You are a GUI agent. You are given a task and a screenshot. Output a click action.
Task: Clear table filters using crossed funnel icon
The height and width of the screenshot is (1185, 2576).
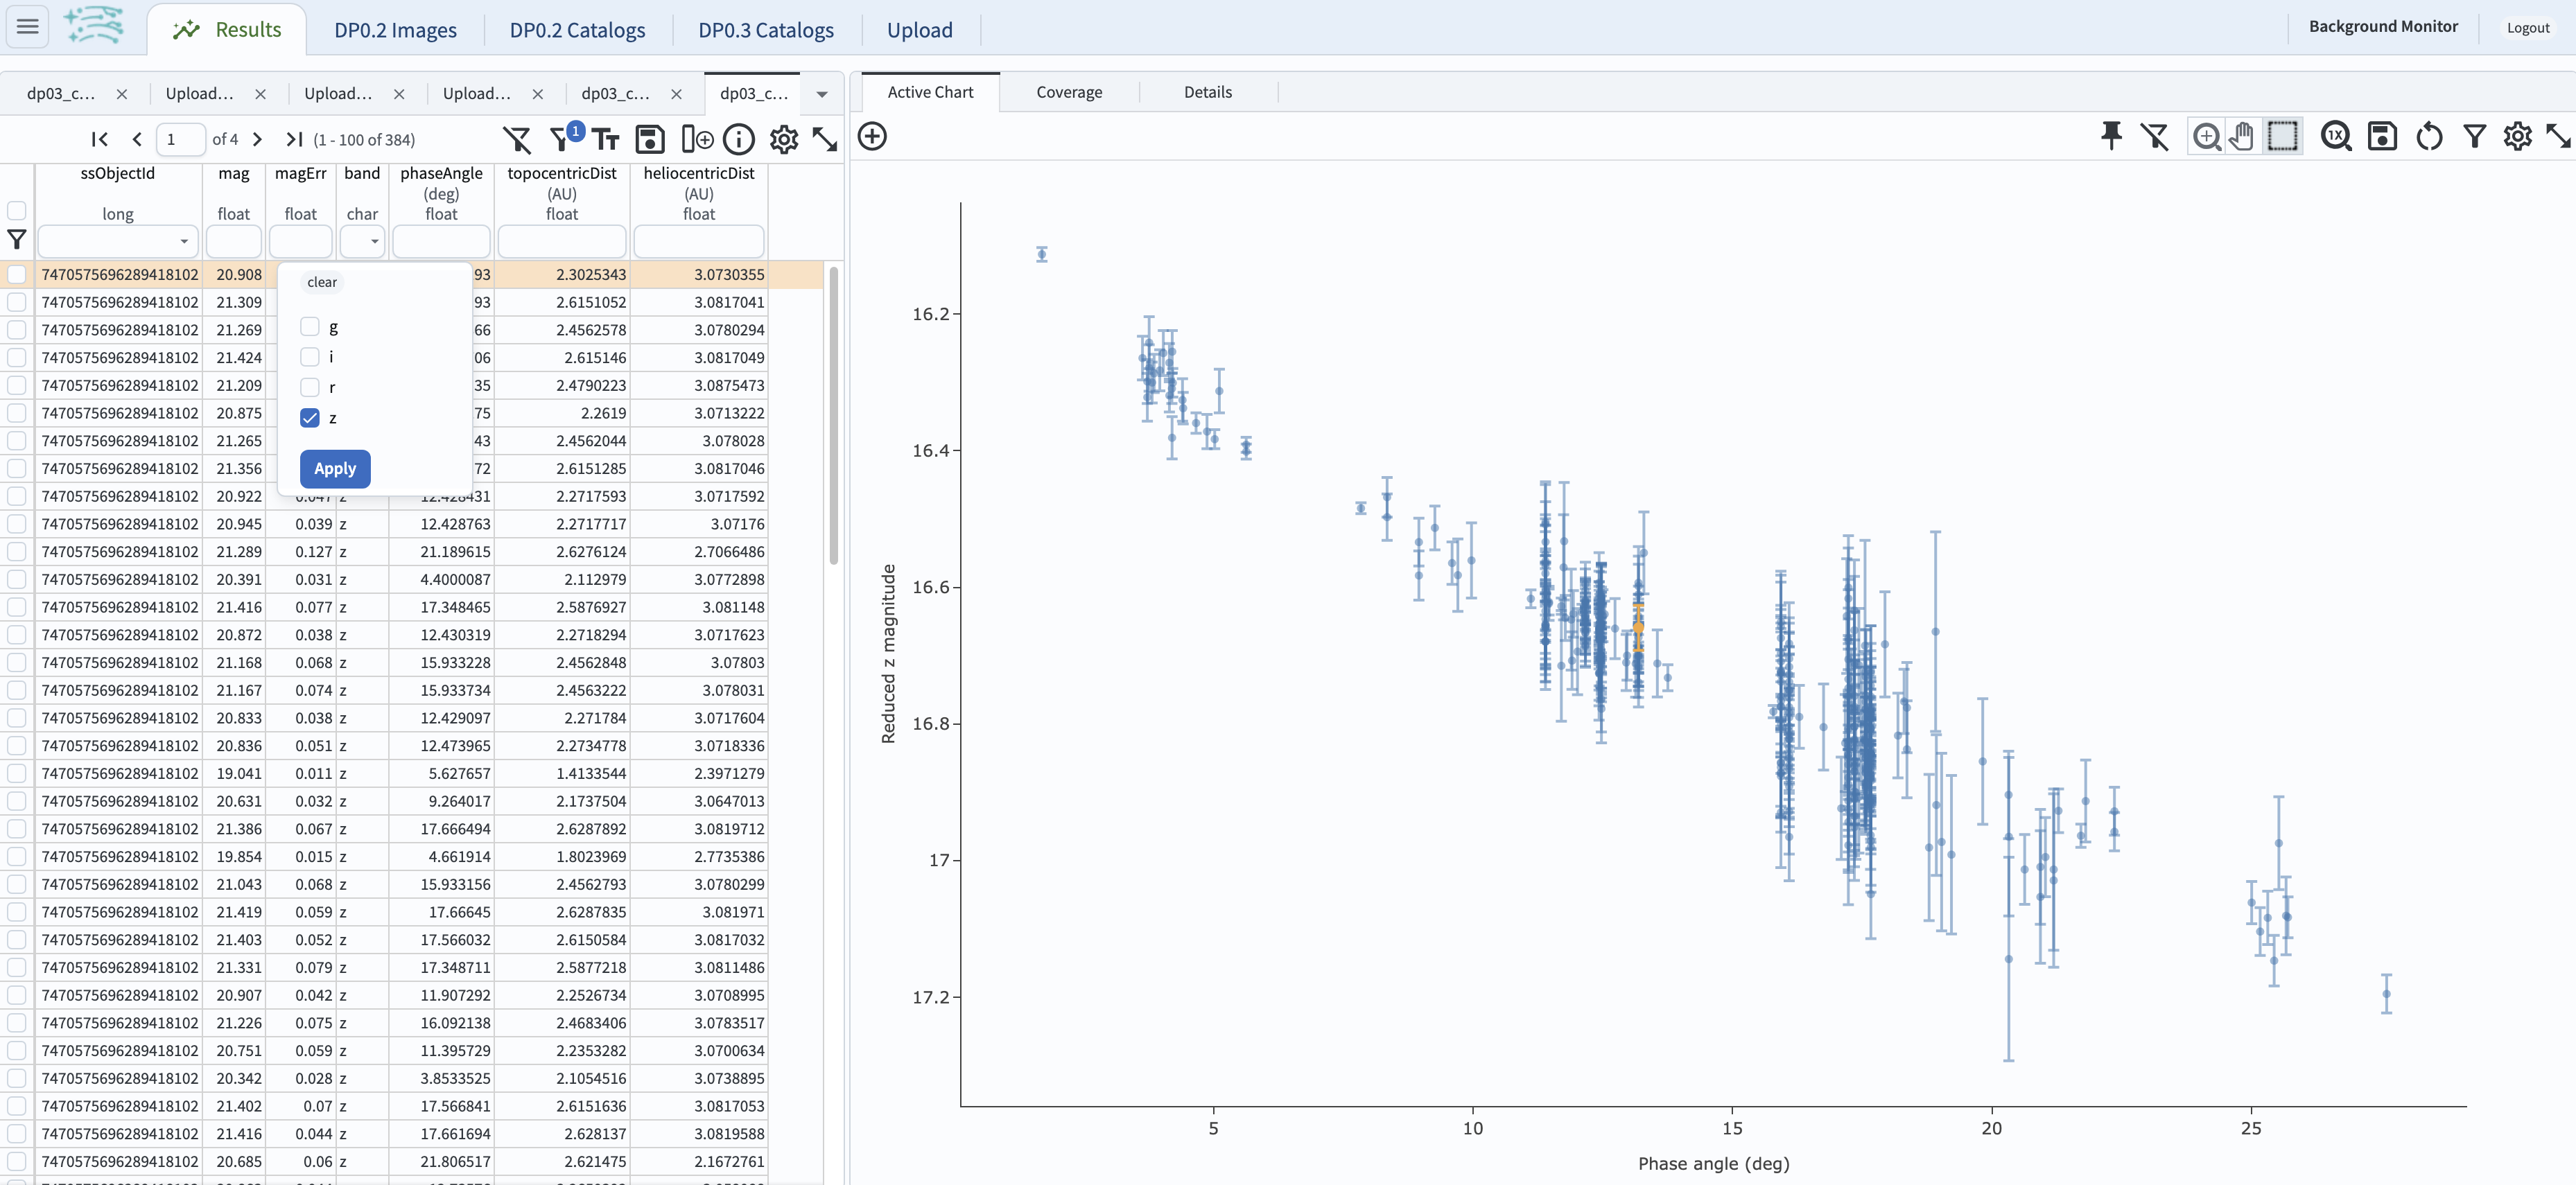click(x=517, y=139)
